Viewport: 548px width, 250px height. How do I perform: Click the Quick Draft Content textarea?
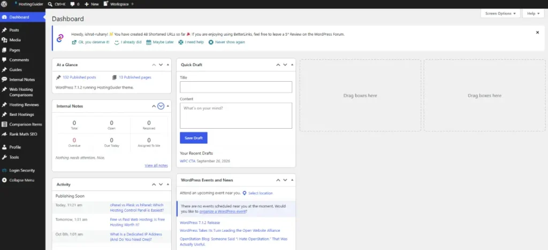[x=236, y=115]
